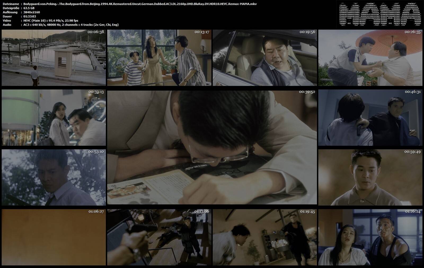Click the duration value 01:33:03
Screen dimensions: 424x268
click(x=30, y=16)
